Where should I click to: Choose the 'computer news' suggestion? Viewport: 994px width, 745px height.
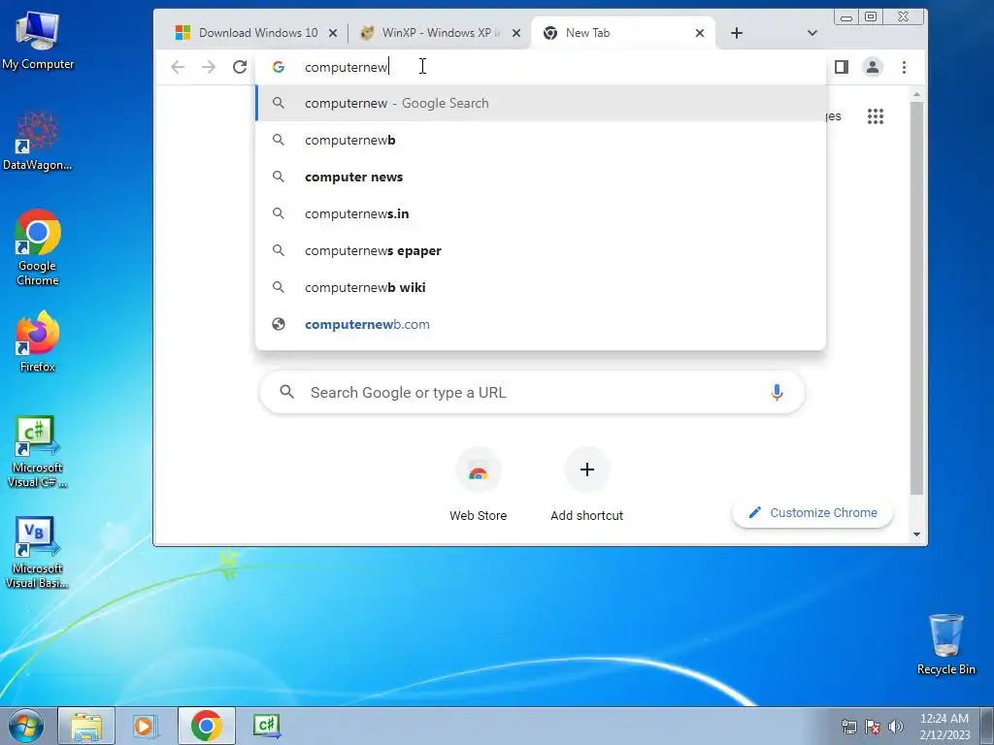(x=541, y=177)
